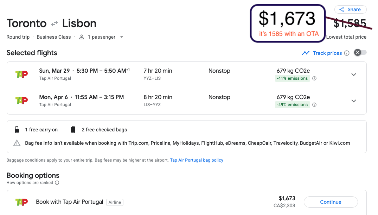This screenshot has height=215, width=378.
Task: Click the bag fee warning triangle icon
Action: point(17,143)
